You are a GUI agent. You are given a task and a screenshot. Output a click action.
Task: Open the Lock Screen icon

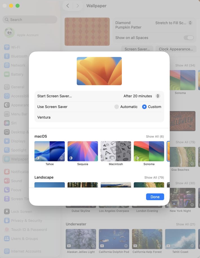click(7, 211)
